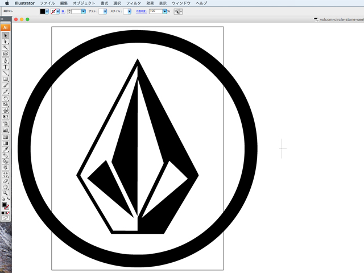Click the stroke weight stepper arrows
This screenshot has height=273, width=364.
69,11
